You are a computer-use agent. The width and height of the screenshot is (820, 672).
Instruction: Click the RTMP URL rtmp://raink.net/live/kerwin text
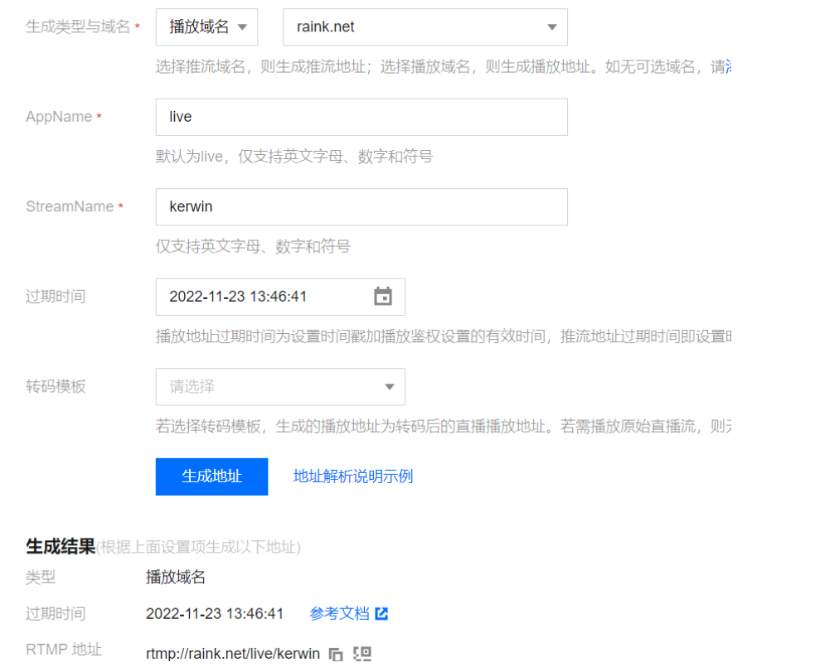[x=233, y=654]
